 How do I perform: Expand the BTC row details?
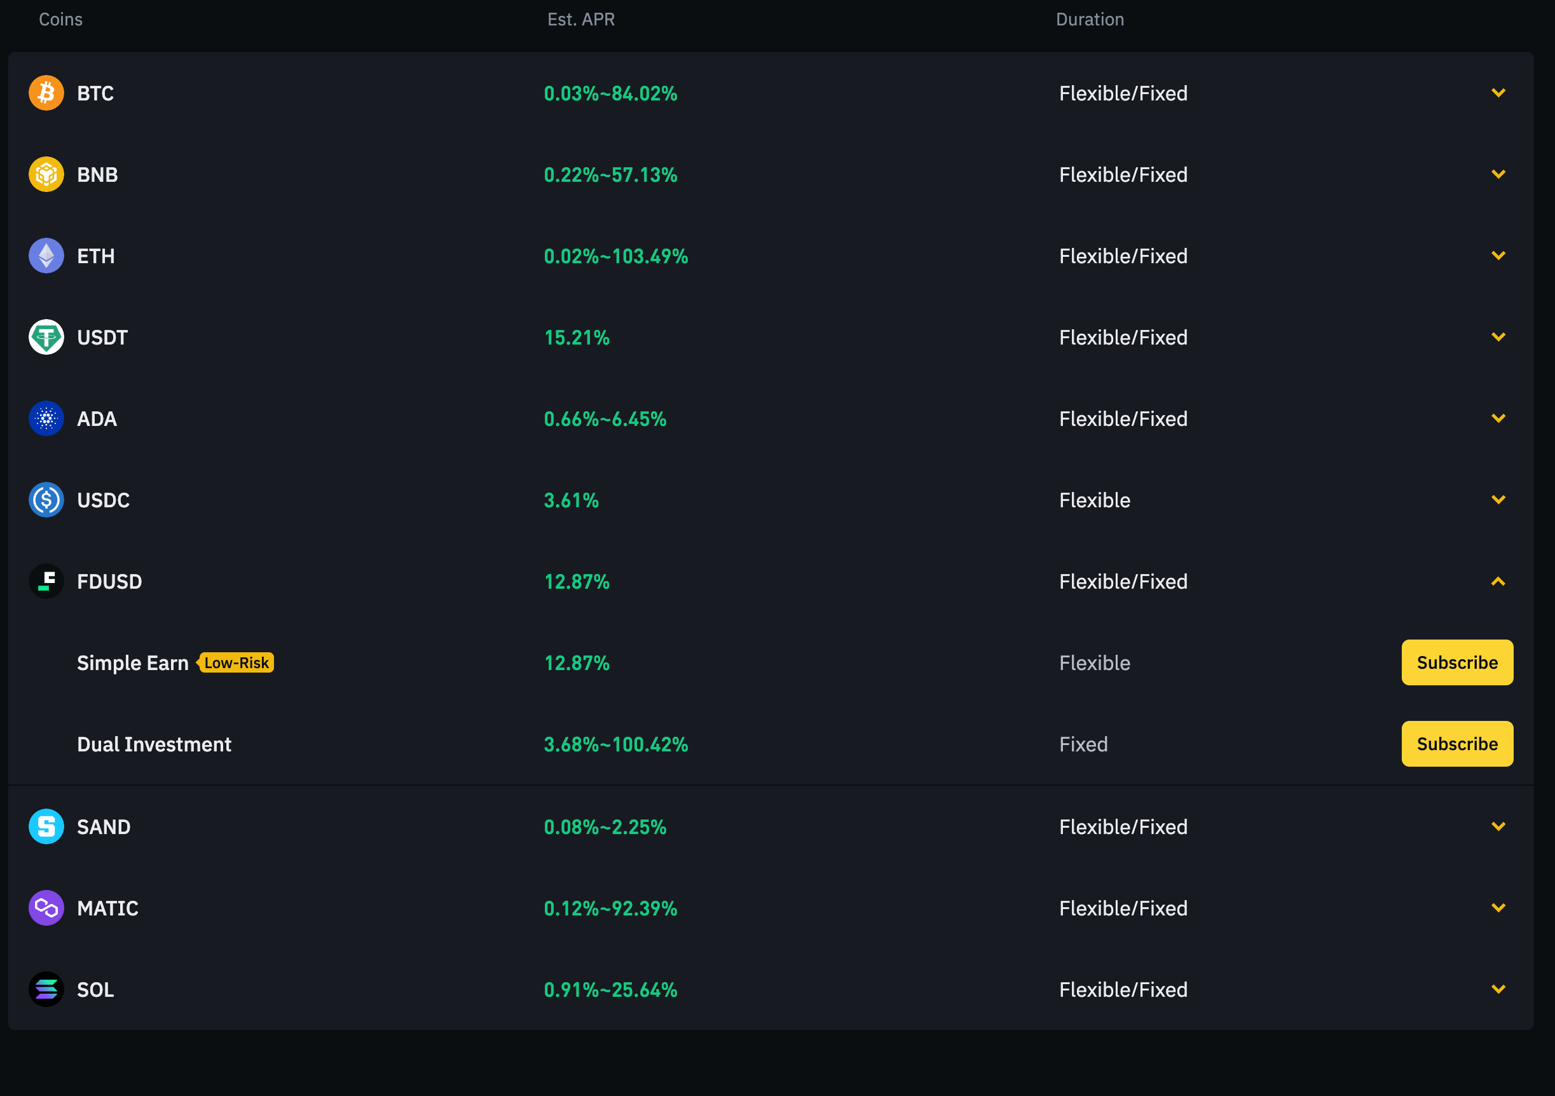click(1498, 93)
